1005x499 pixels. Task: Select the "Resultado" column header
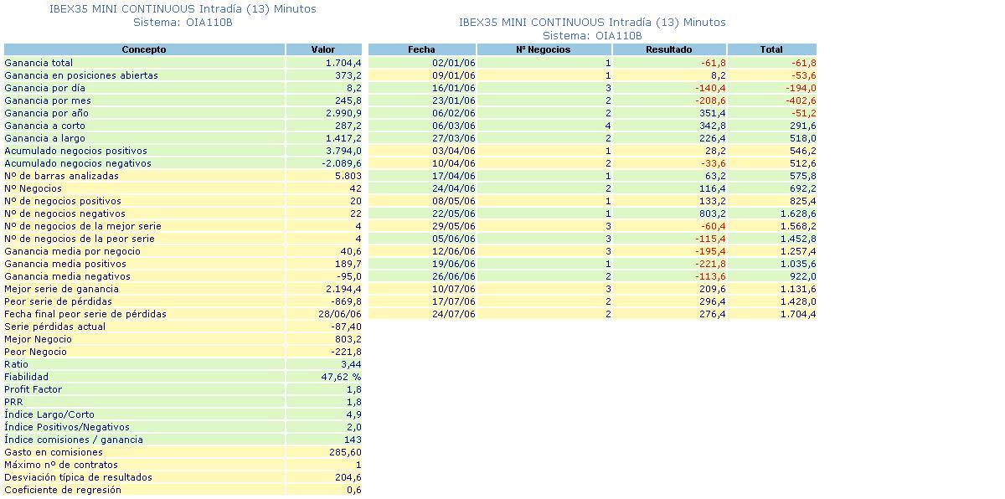[x=668, y=49]
